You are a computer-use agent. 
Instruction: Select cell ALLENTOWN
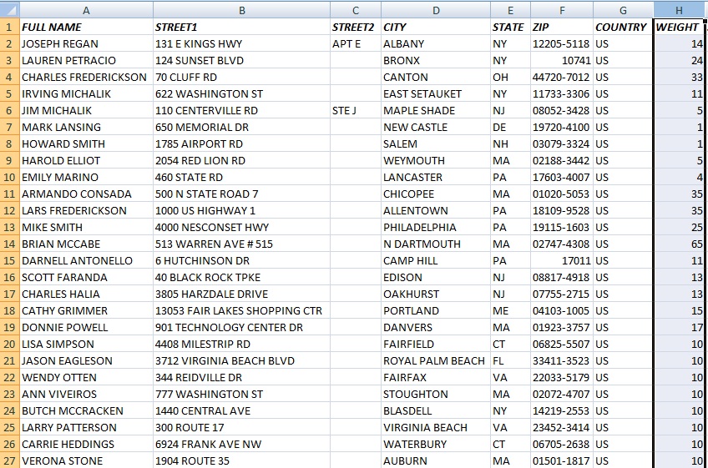436,211
